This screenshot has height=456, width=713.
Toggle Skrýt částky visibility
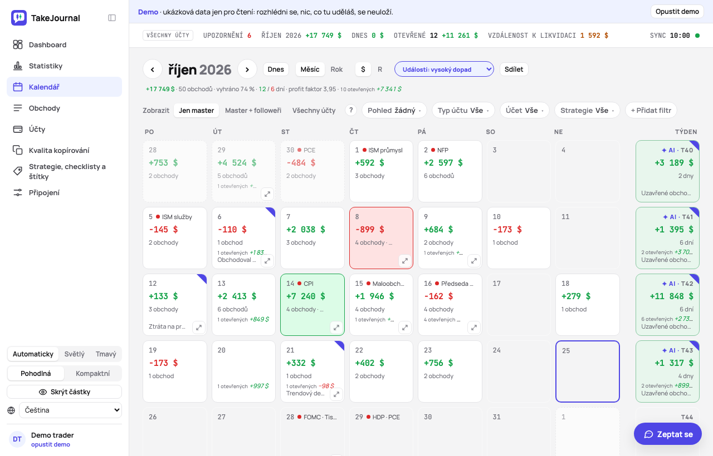click(65, 392)
